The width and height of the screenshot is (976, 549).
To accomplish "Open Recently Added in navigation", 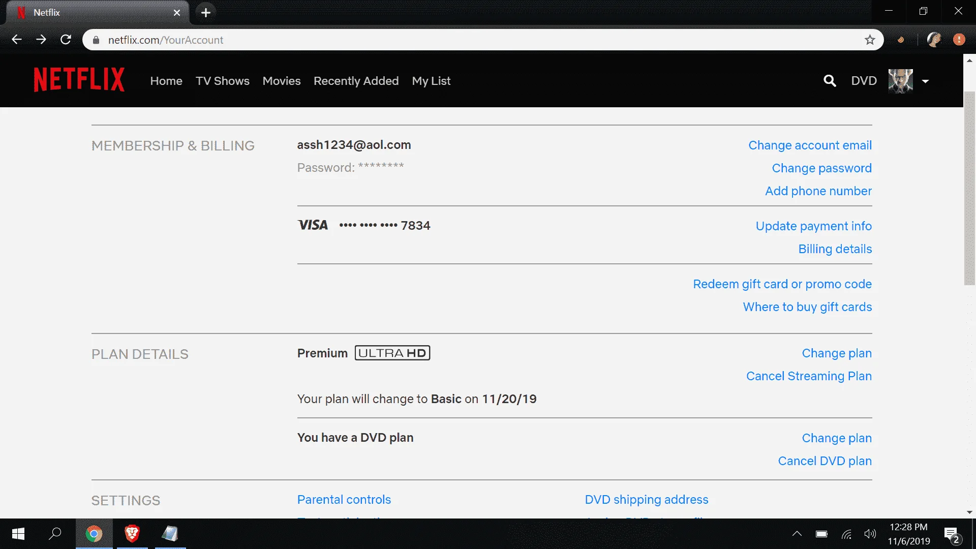I will click(356, 81).
